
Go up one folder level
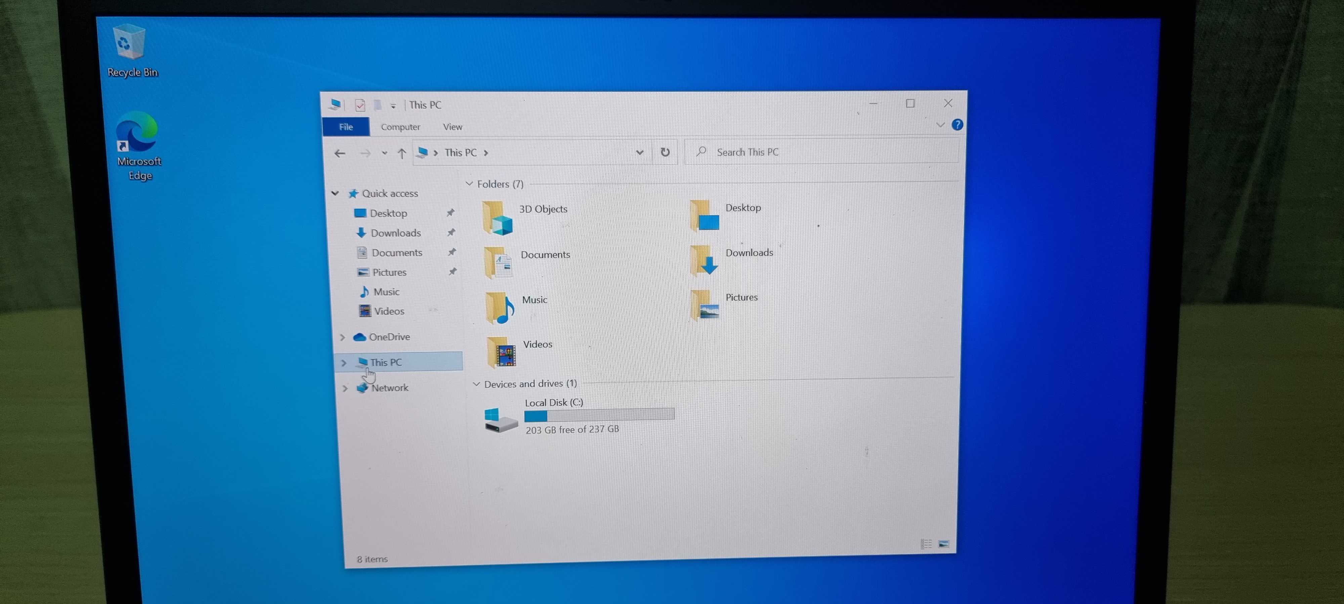point(401,153)
